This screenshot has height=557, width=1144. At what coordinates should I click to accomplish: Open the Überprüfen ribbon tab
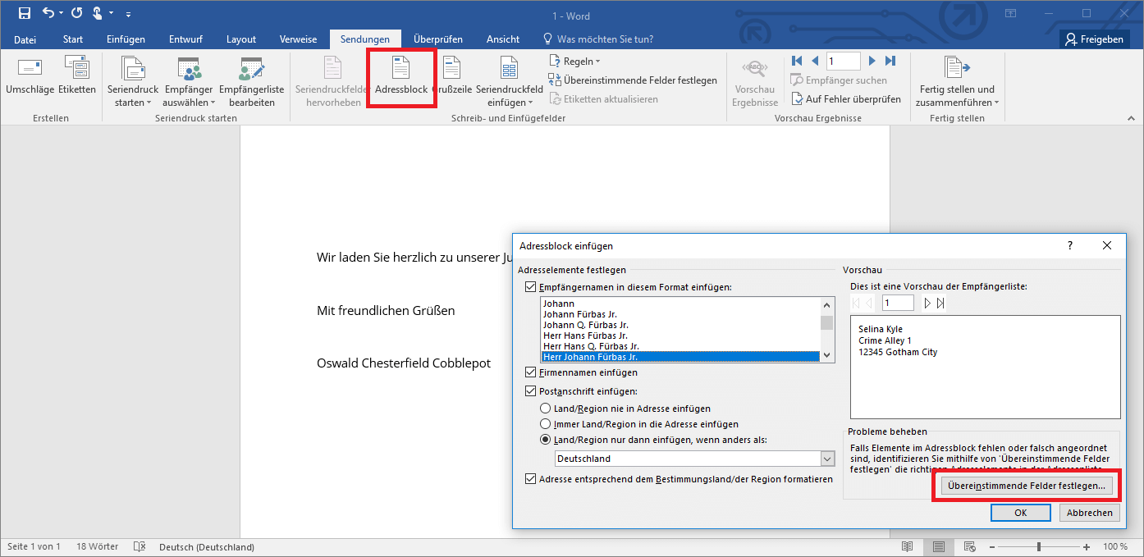click(437, 39)
